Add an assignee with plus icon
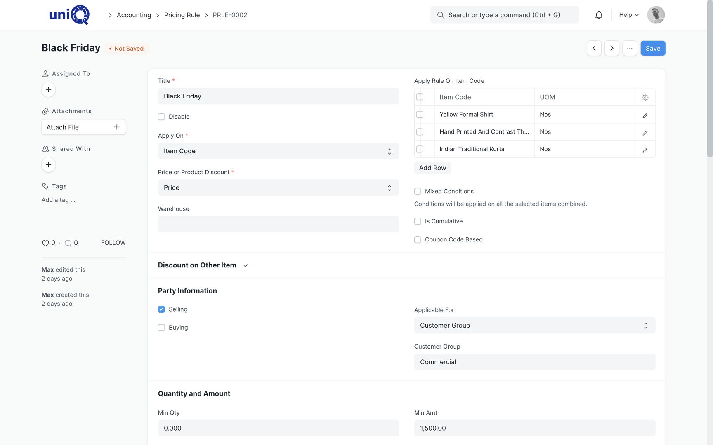The height and width of the screenshot is (445, 713). point(48,89)
